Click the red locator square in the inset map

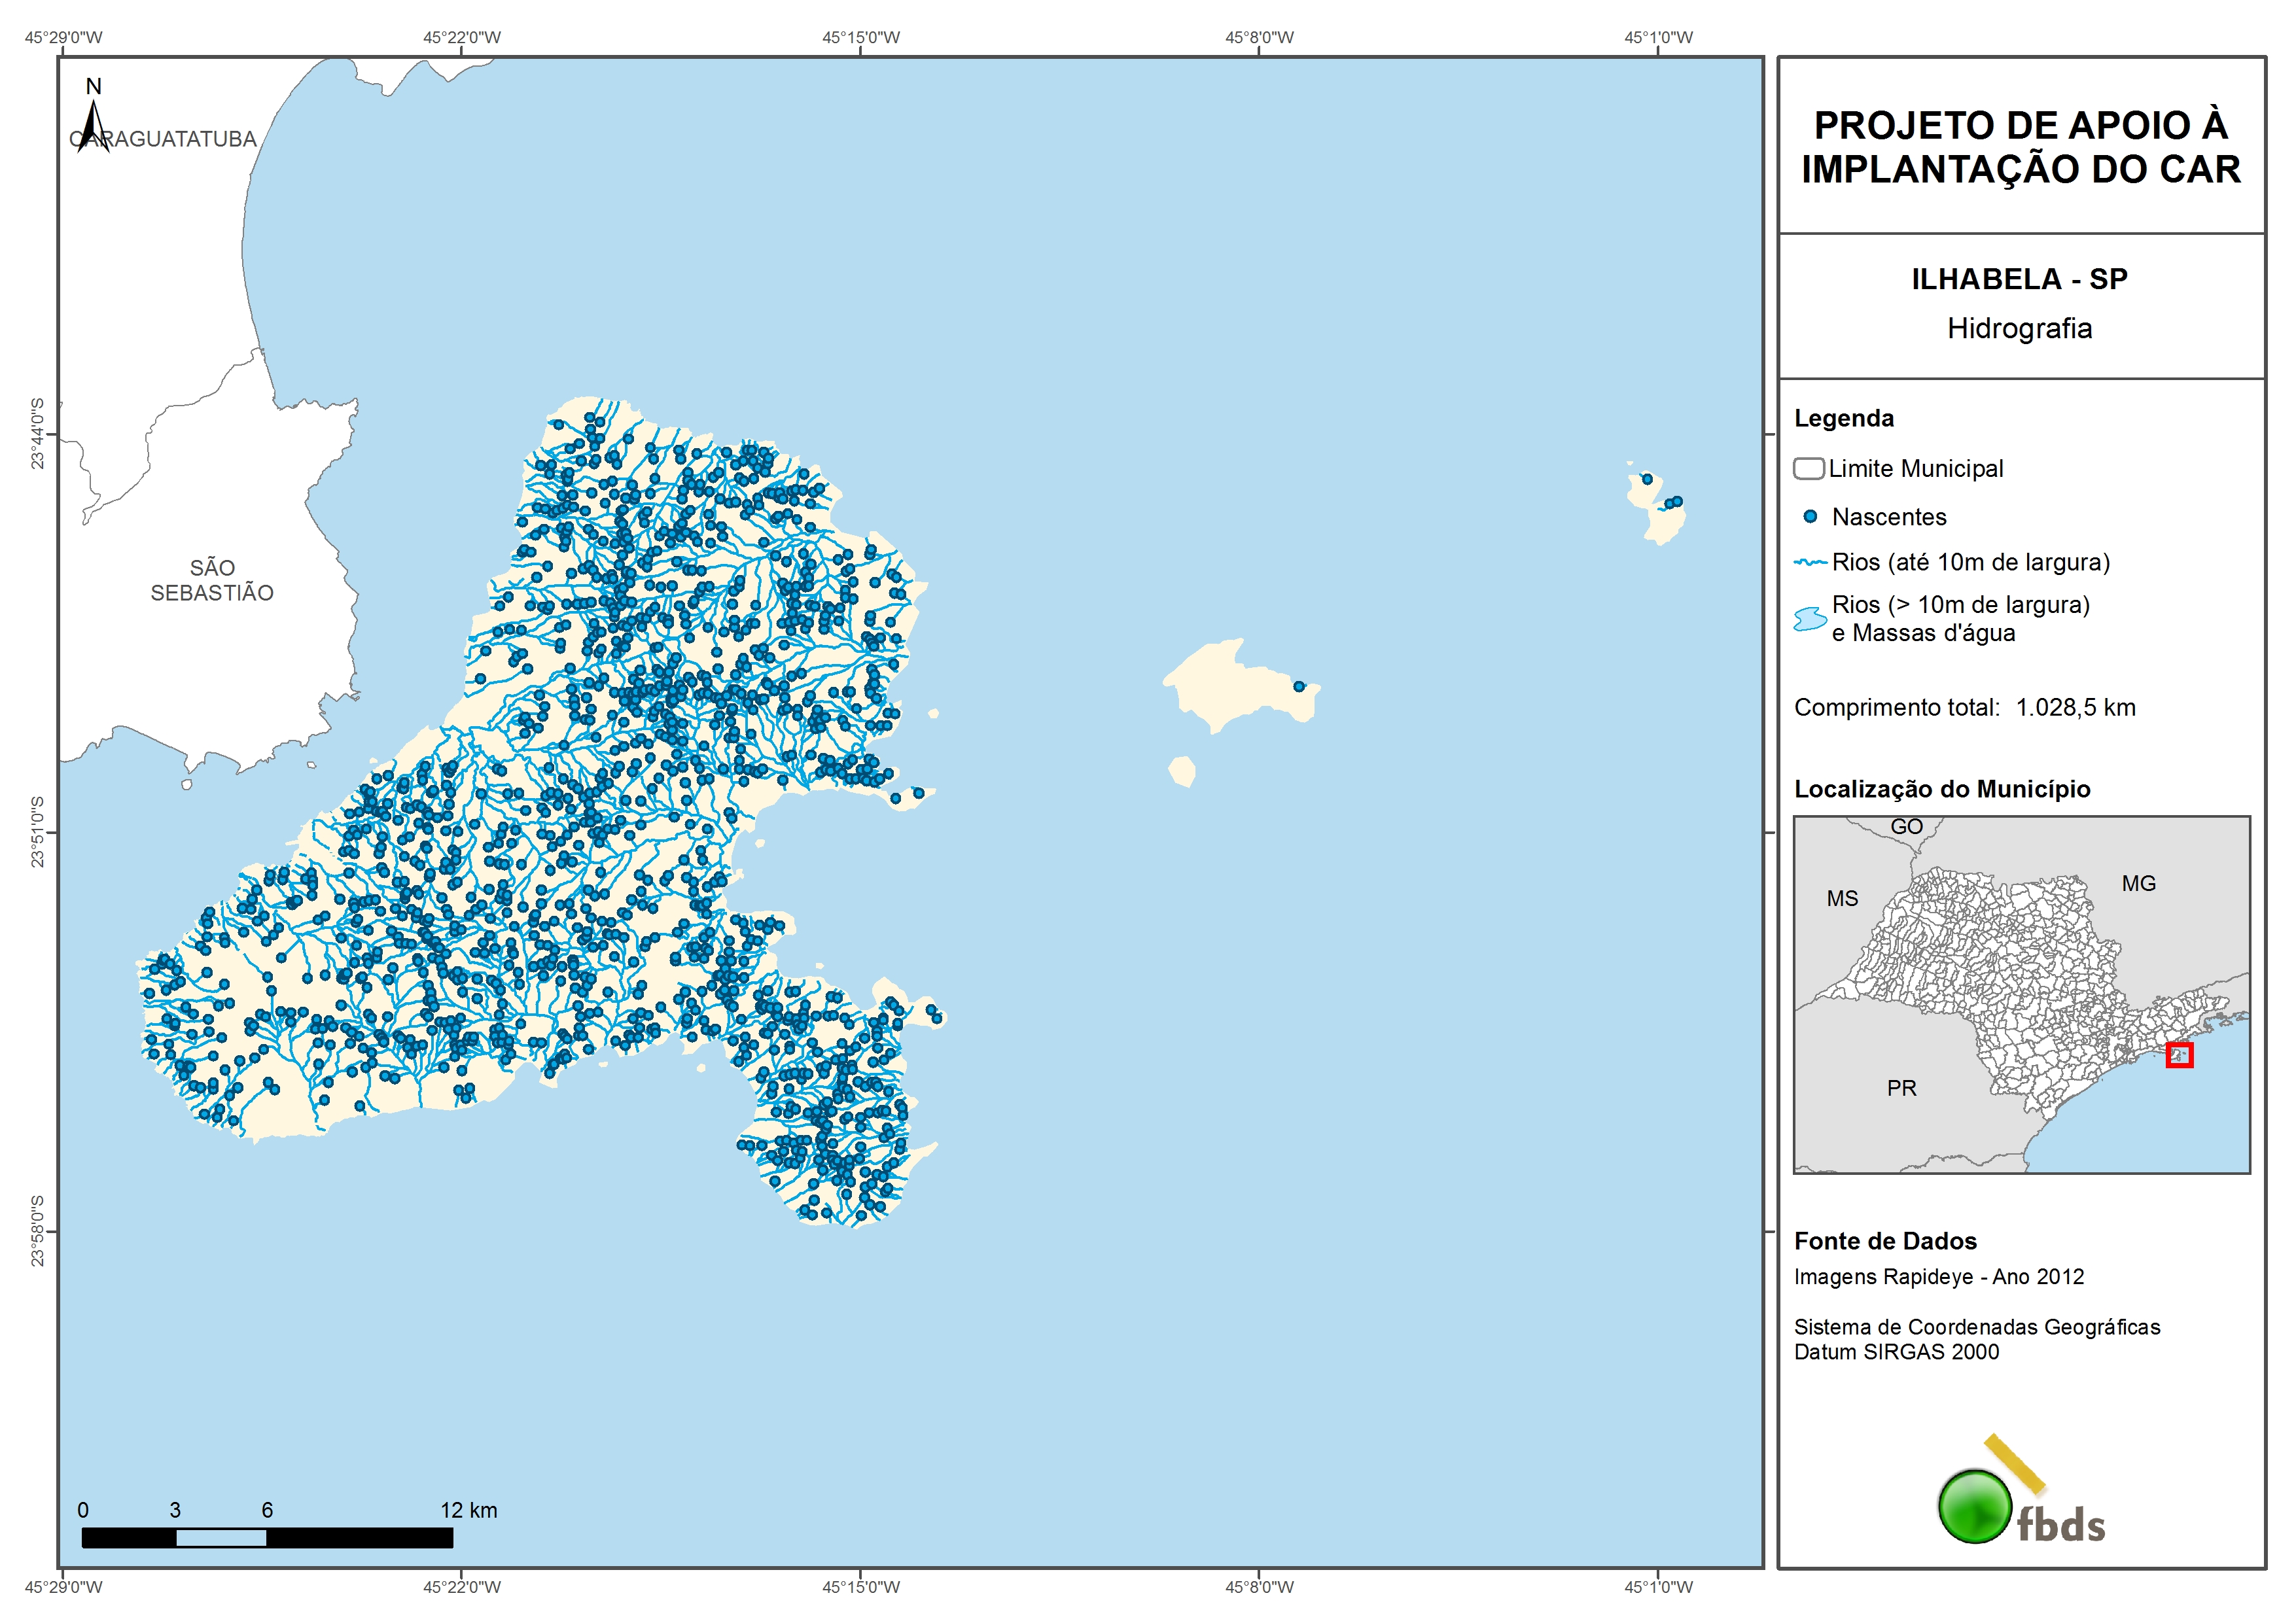tap(2179, 1054)
